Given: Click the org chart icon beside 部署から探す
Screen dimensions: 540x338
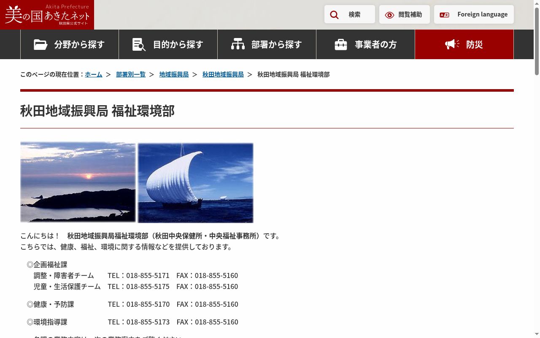Looking at the screenshot, I should point(238,44).
